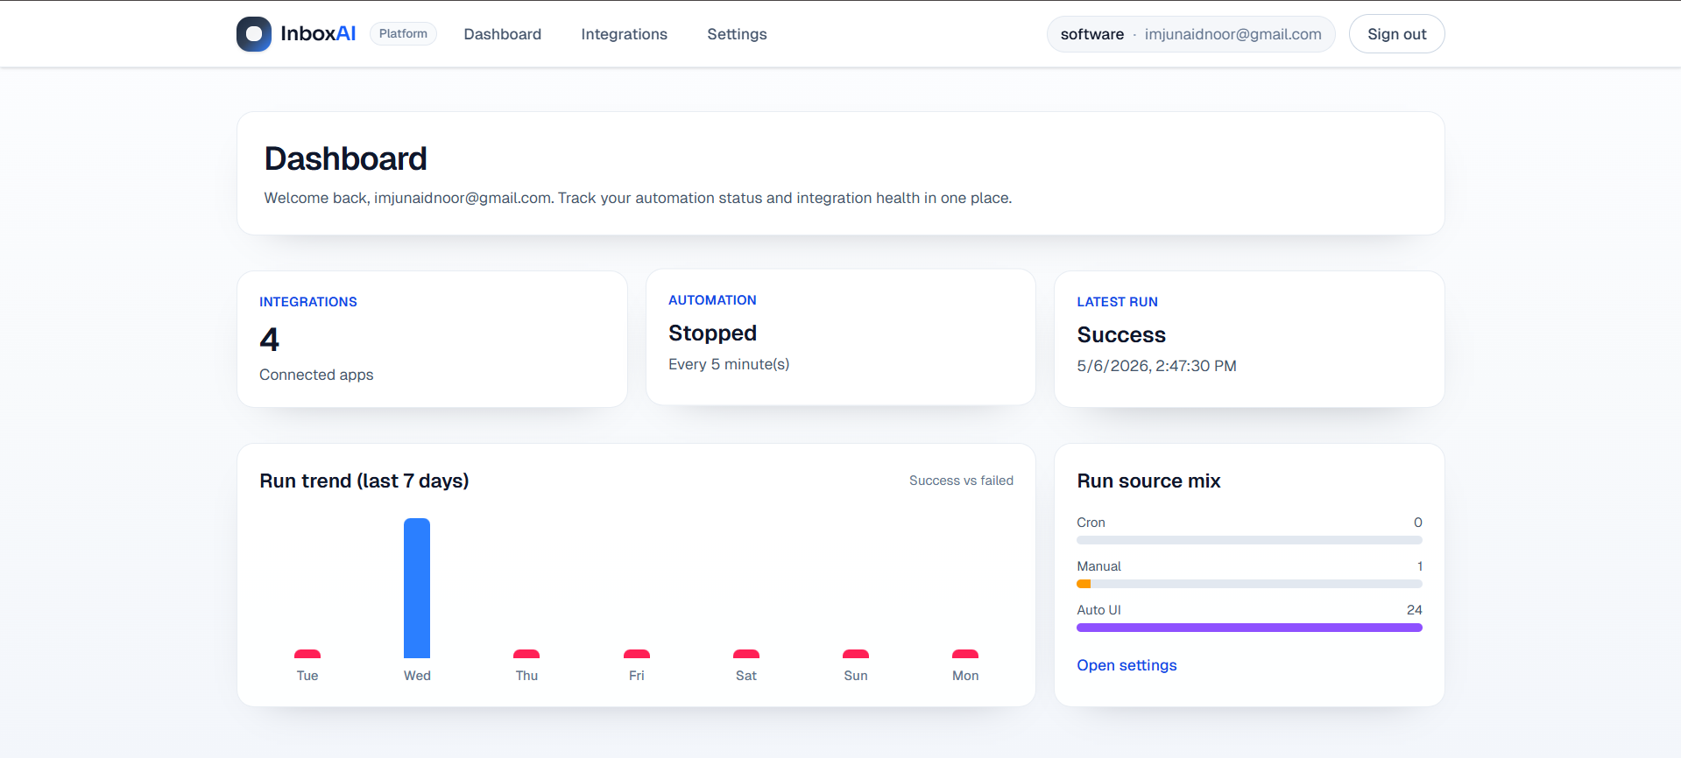This screenshot has height=758, width=1681.
Task: Click the 'Run source mix' heading
Action: 1148,481
